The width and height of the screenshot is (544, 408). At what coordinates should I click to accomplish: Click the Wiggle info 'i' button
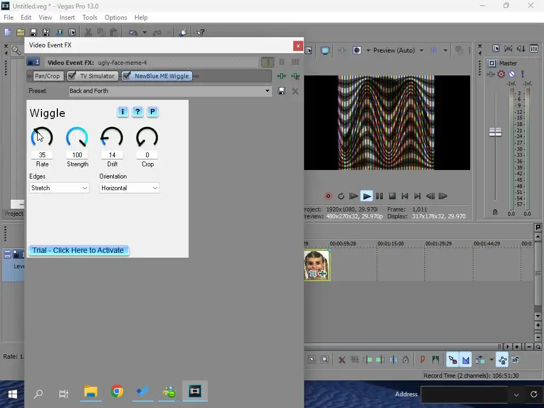[x=123, y=112]
